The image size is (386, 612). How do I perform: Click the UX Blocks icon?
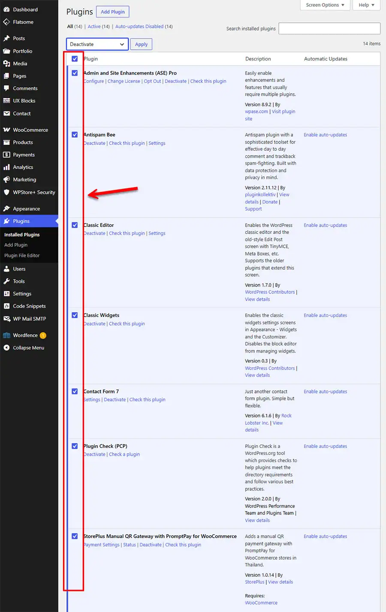(x=6, y=101)
